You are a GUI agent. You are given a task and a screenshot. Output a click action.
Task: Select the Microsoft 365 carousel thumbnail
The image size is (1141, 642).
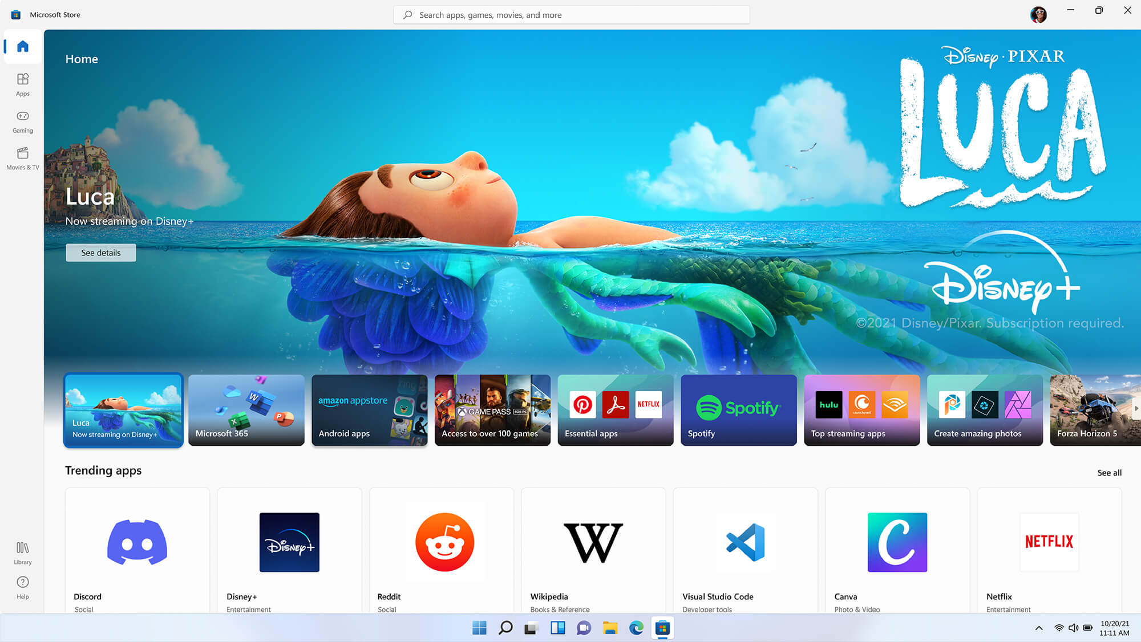point(246,410)
